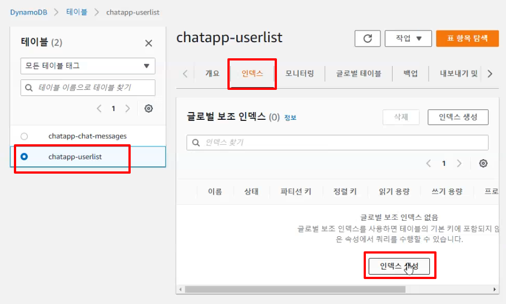Click the left arrow of horizontal scrollbar
The width and height of the screenshot is (506, 304).
coord(180,290)
